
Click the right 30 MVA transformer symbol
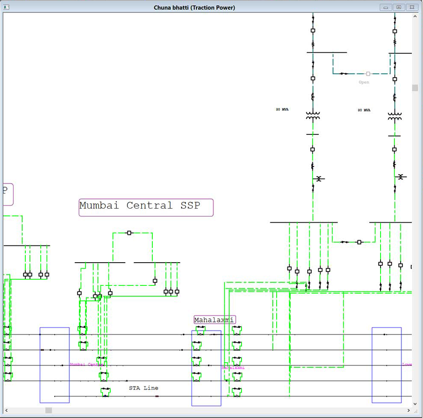394,116
